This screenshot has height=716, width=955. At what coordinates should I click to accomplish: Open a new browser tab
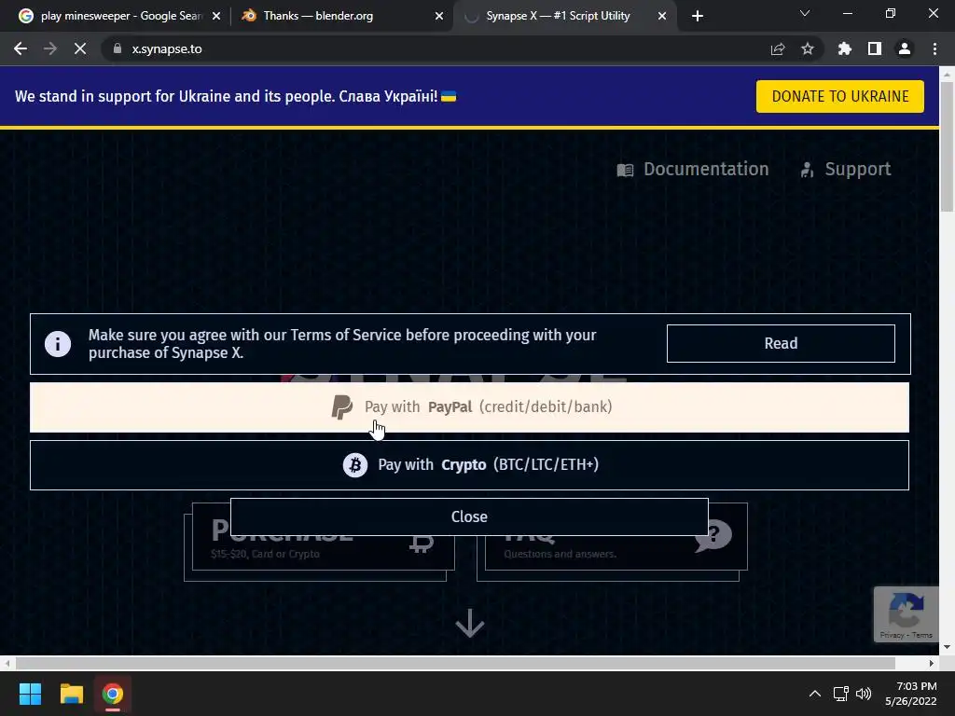pos(698,16)
